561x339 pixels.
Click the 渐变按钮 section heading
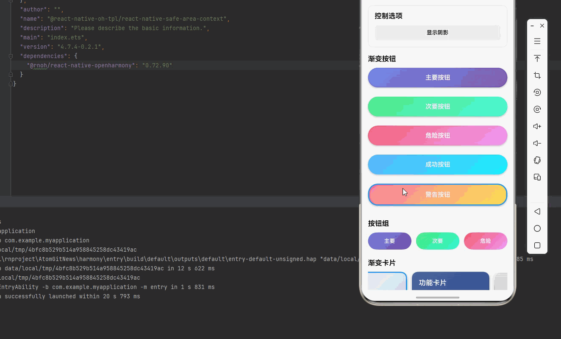coord(382,59)
